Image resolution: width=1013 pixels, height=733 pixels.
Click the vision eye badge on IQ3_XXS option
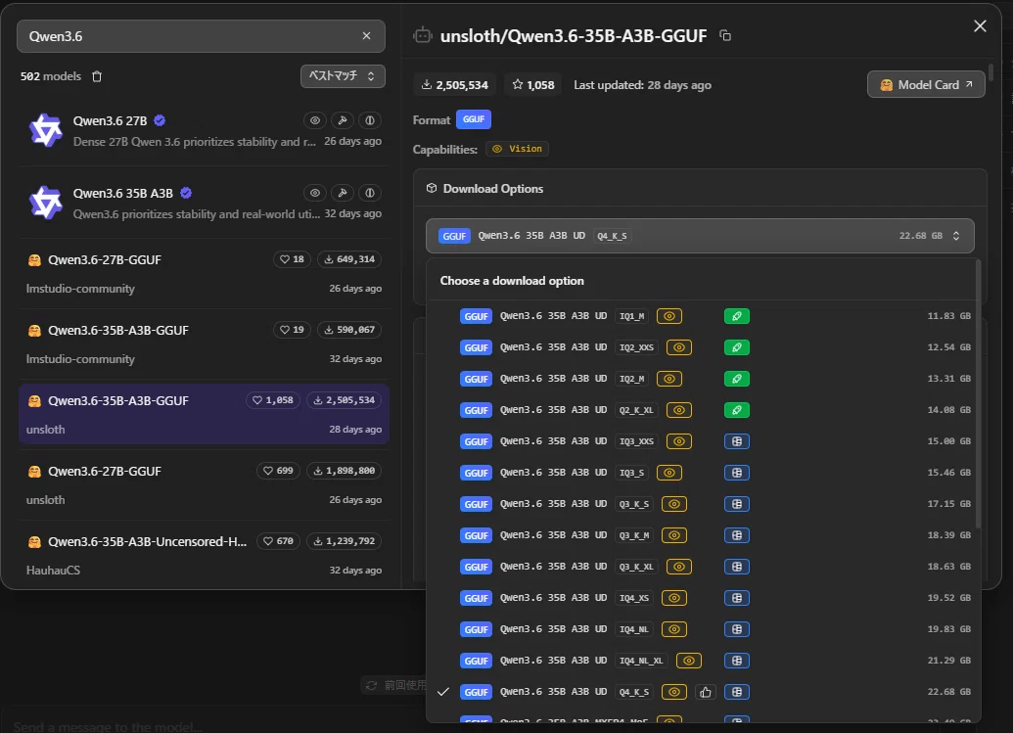679,441
